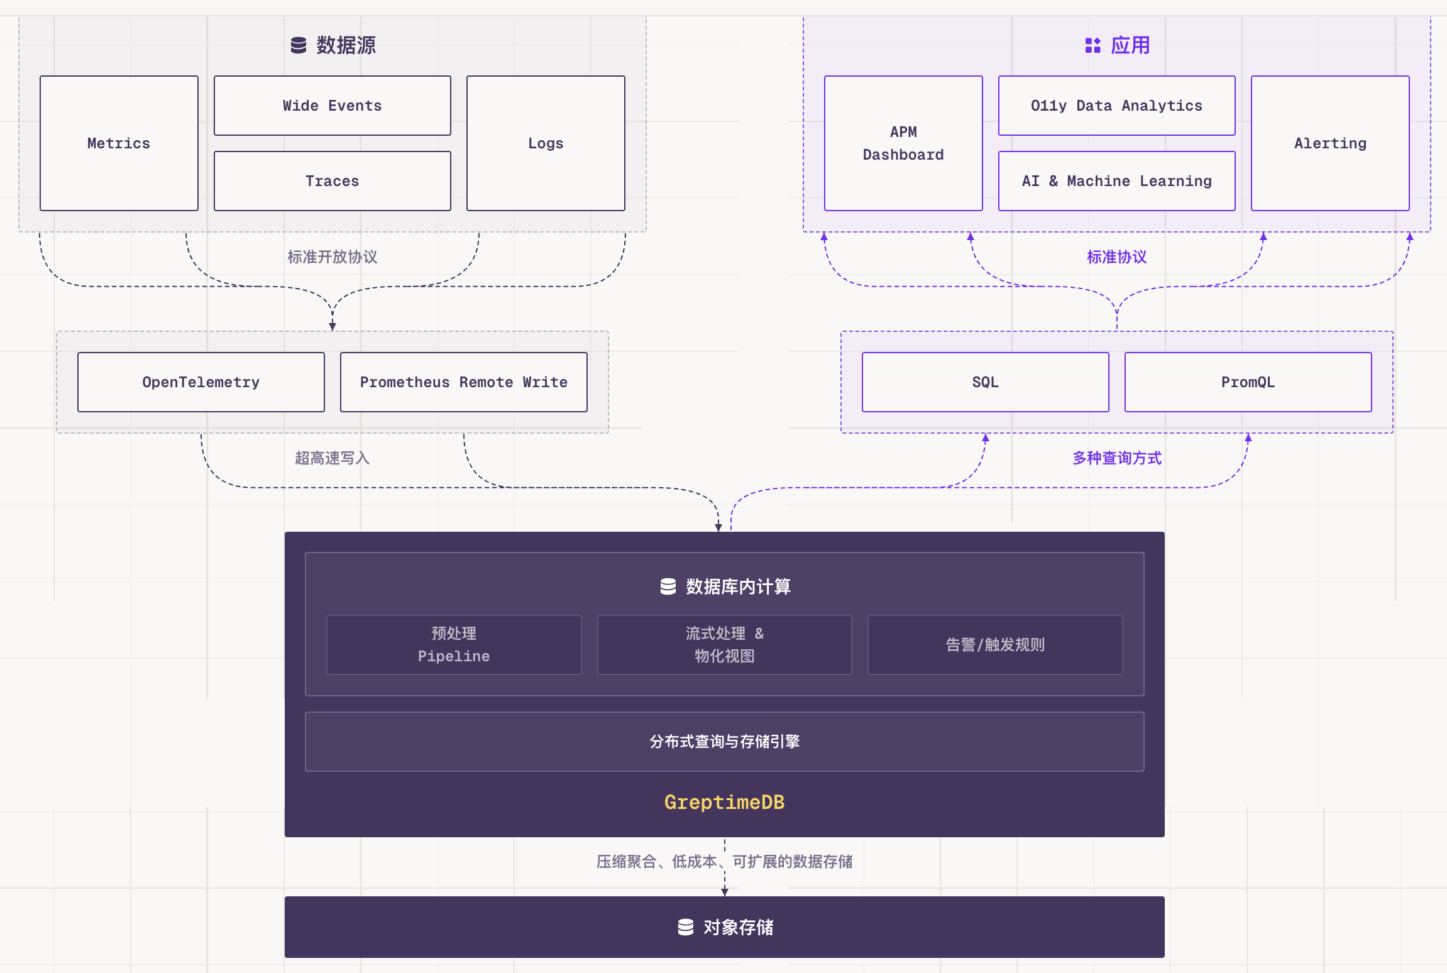1447x973 pixels.
Task: Open the Alerting application
Action: [1329, 143]
